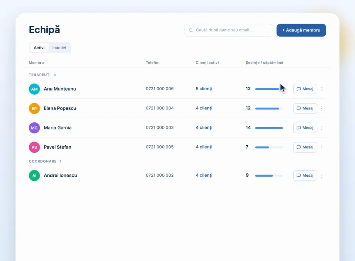Open Ana Munteanu's 5 clienți link
The width and height of the screenshot is (355, 261).
204,89
